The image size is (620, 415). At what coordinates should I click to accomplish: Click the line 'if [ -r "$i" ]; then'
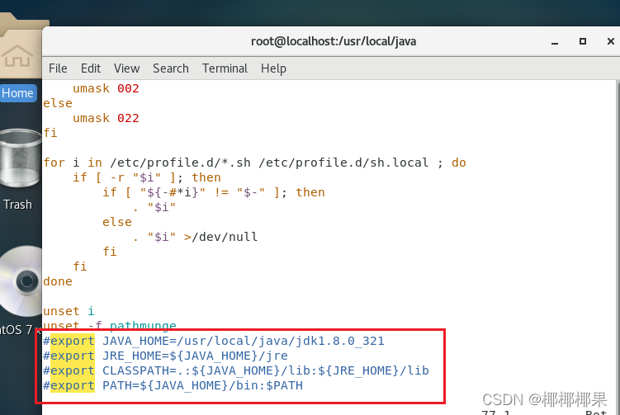click(147, 177)
